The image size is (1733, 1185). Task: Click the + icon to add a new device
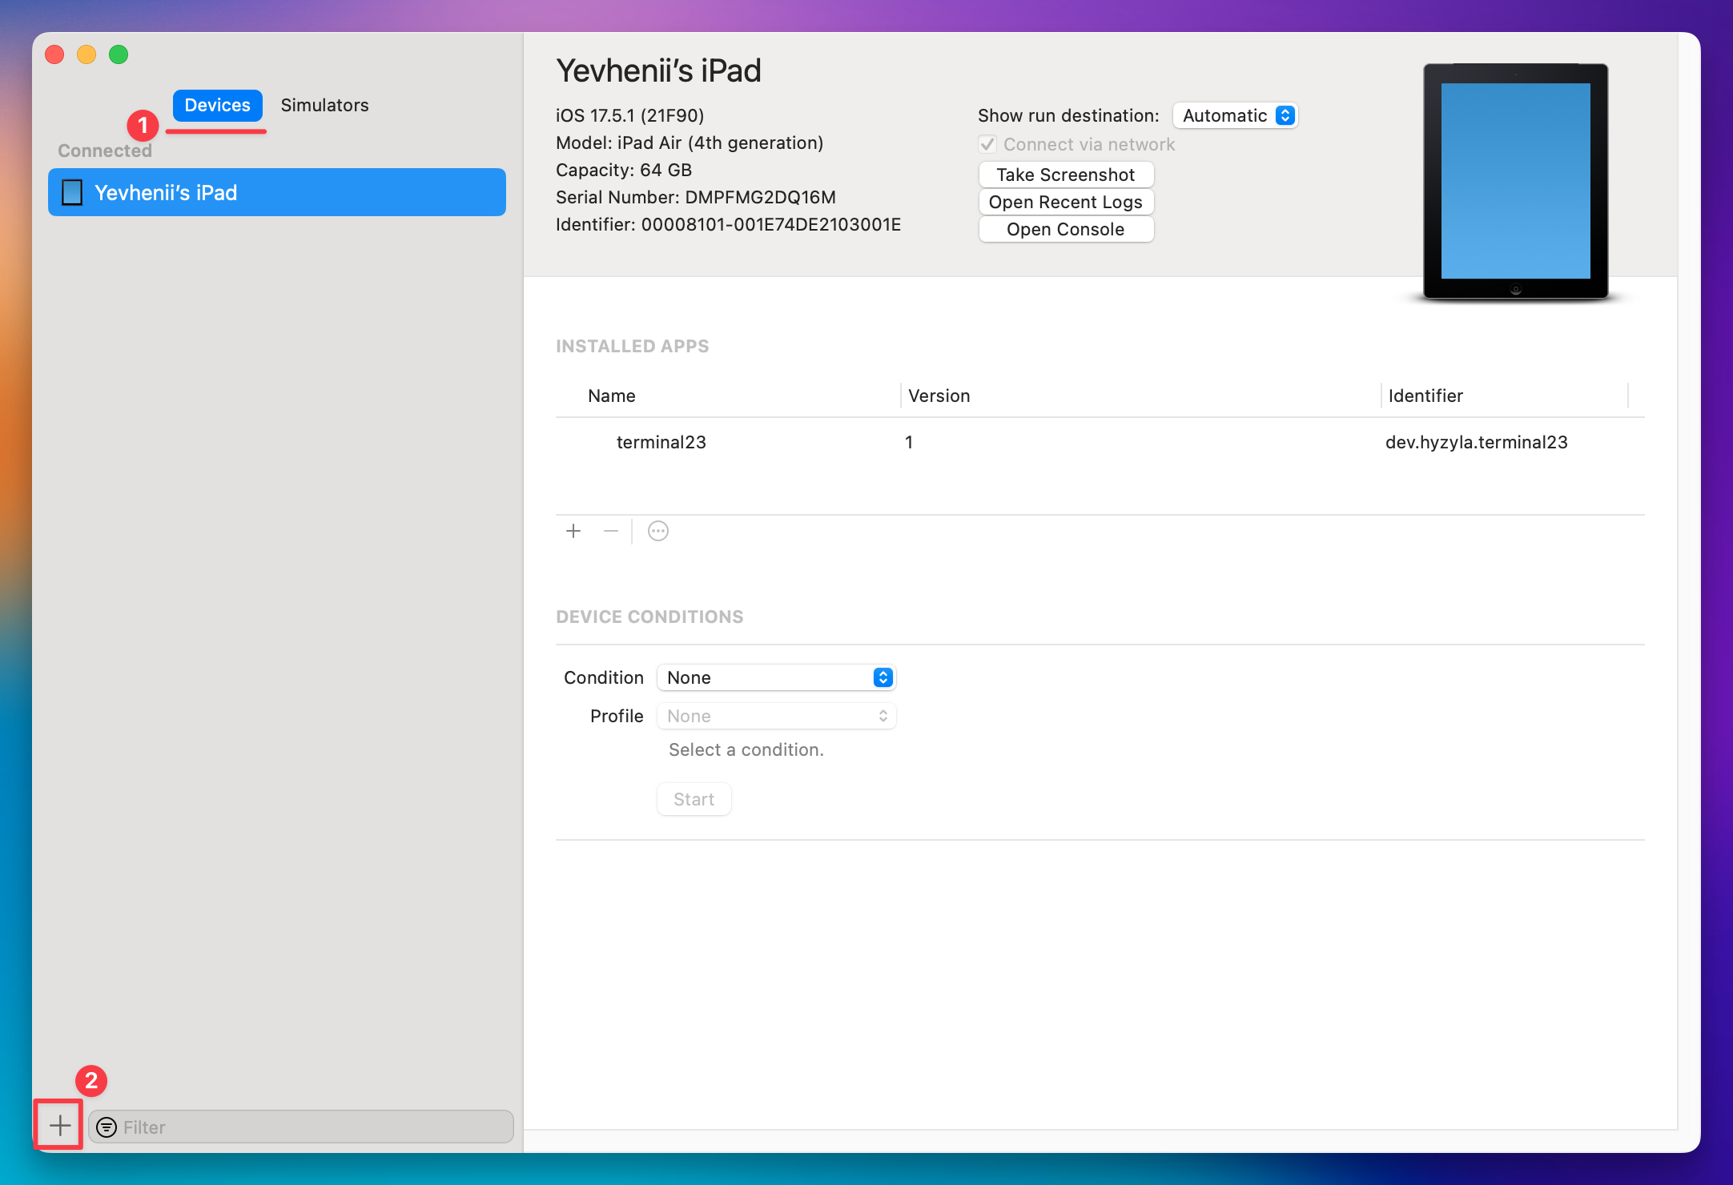[58, 1125]
